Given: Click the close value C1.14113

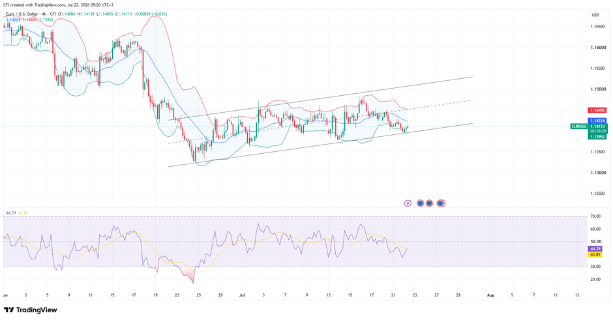Looking at the screenshot, I should [123, 14].
